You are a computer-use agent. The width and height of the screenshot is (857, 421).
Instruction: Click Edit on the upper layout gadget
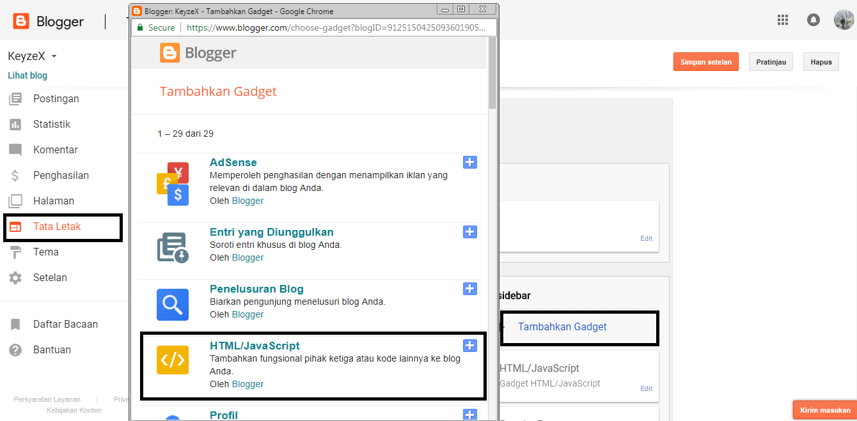tap(647, 238)
